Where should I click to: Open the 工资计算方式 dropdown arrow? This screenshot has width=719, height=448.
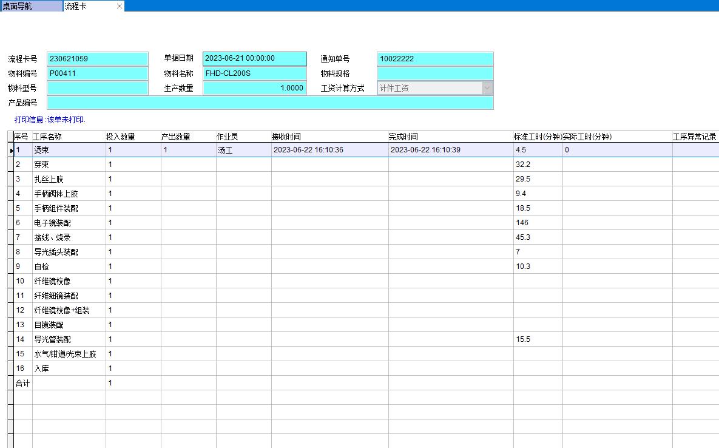(487, 88)
